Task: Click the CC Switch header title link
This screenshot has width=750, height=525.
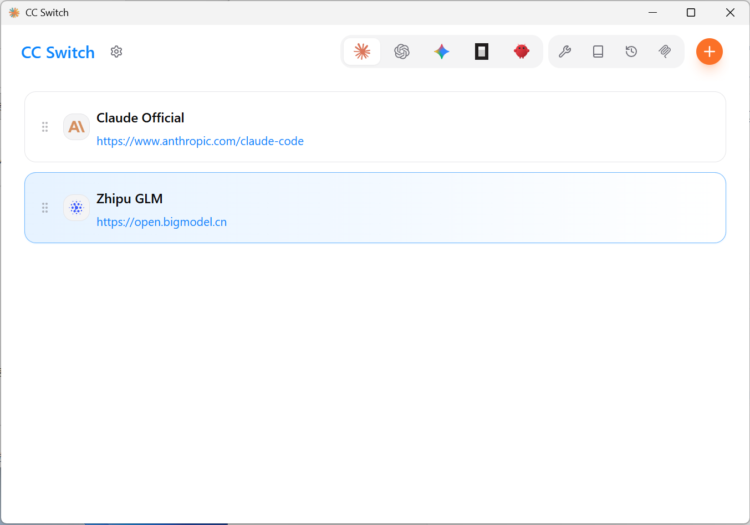Action: pos(58,52)
